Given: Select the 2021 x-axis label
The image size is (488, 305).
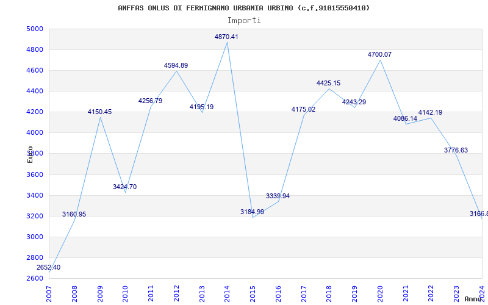Looking at the screenshot, I should 406,294.
